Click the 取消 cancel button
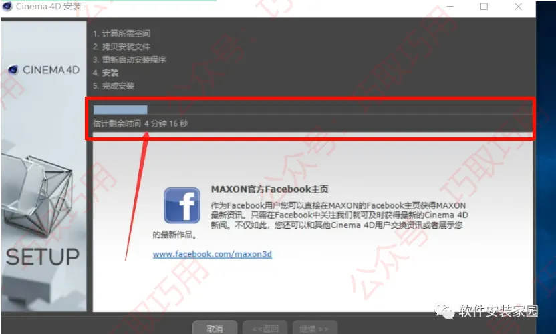The width and height of the screenshot is (556, 334). [215, 327]
